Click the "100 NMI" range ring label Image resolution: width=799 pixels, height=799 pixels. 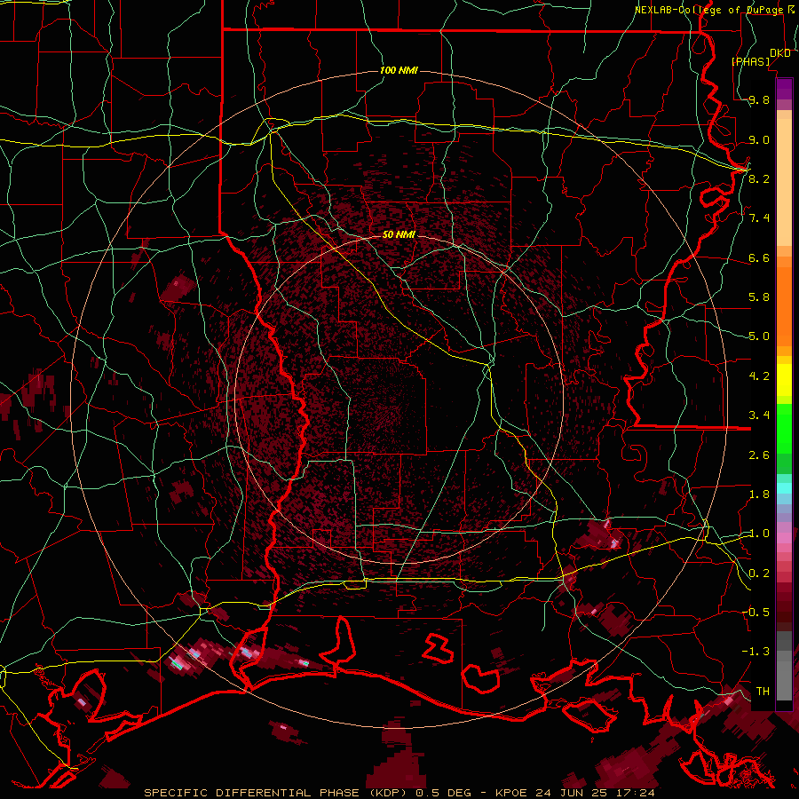pos(399,70)
